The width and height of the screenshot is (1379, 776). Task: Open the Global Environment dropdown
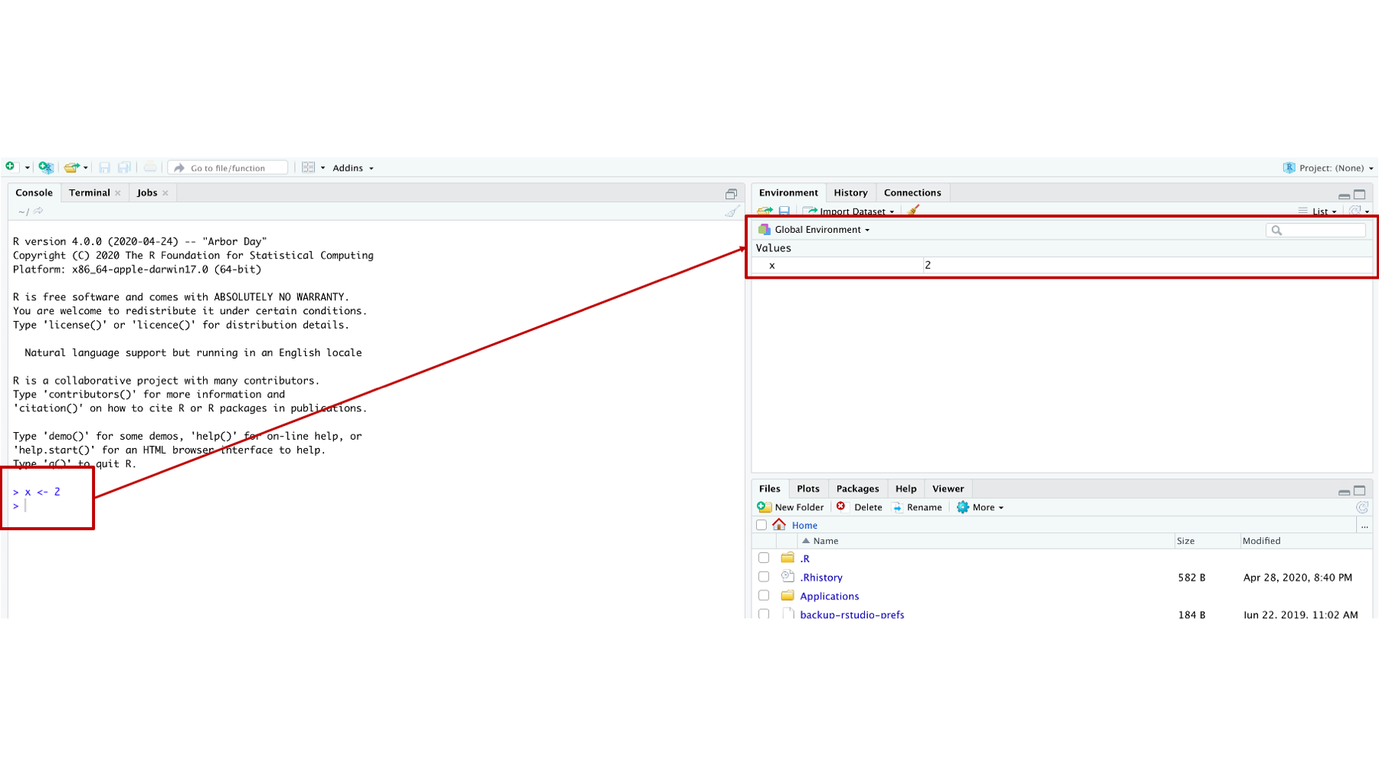pyautogui.click(x=814, y=230)
